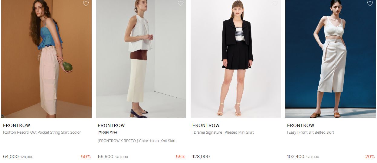View the black pleated mini skirt image
The width and height of the screenshot is (377, 163).
236,59
